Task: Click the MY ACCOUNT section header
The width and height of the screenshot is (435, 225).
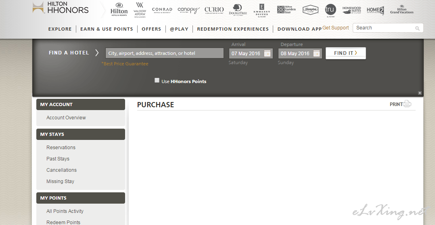Action: [81, 104]
